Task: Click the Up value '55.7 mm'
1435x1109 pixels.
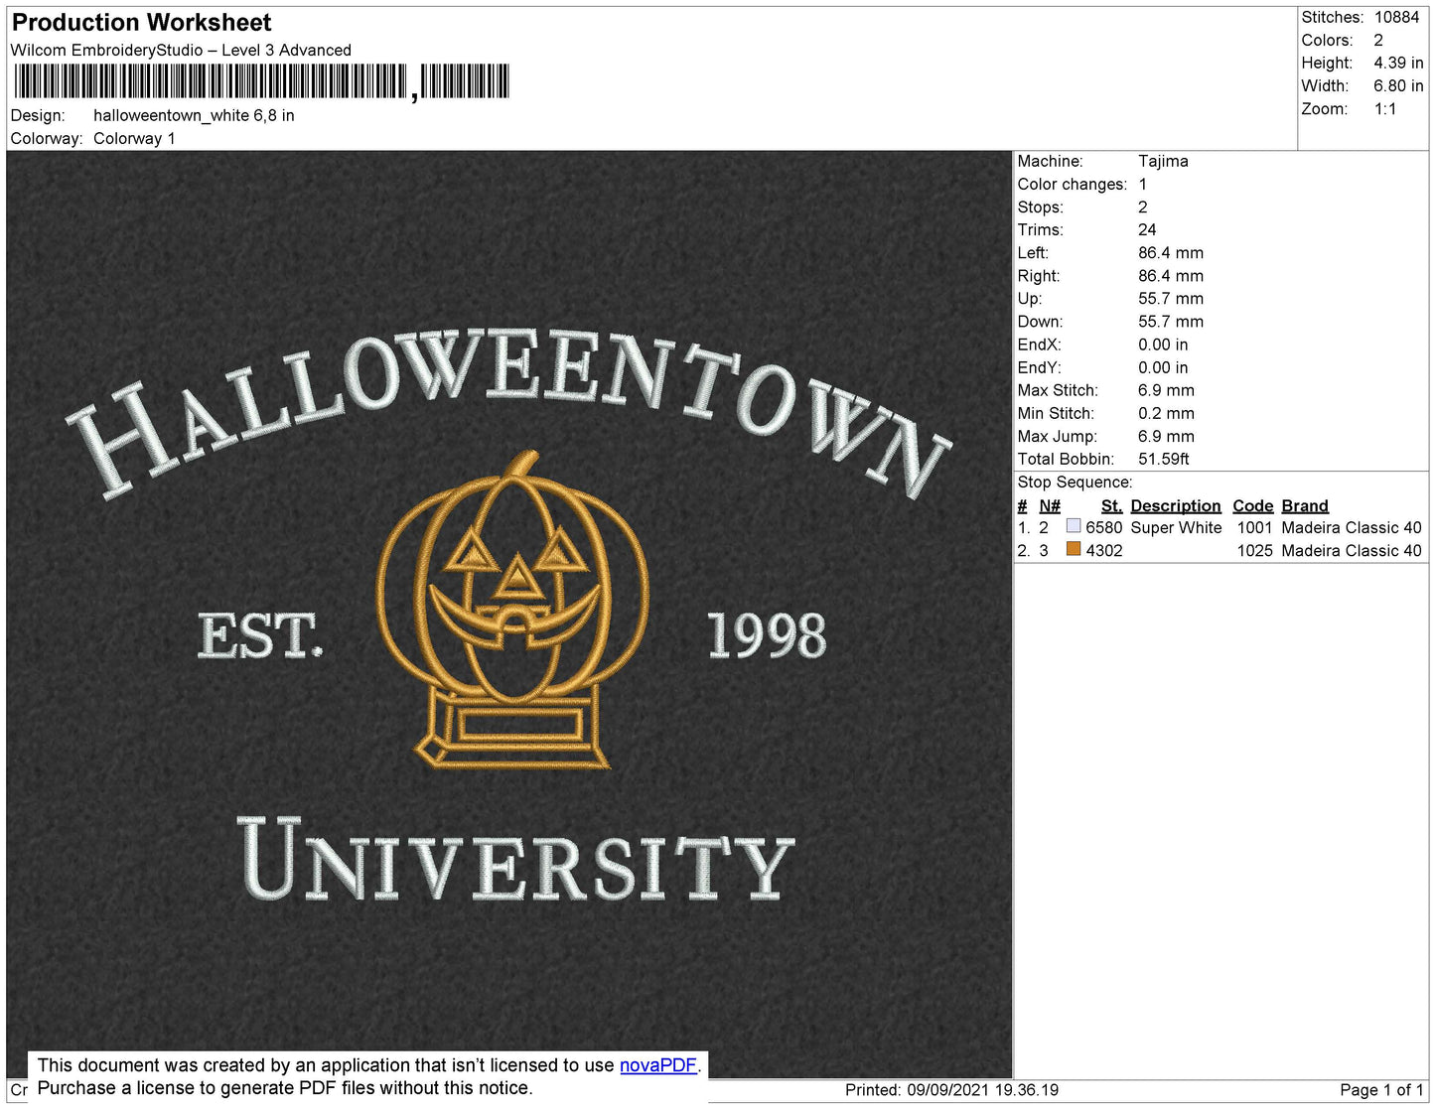Action: [x=1171, y=298]
